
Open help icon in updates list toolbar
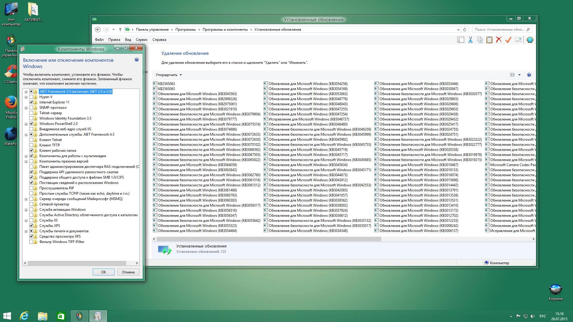click(x=529, y=75)
